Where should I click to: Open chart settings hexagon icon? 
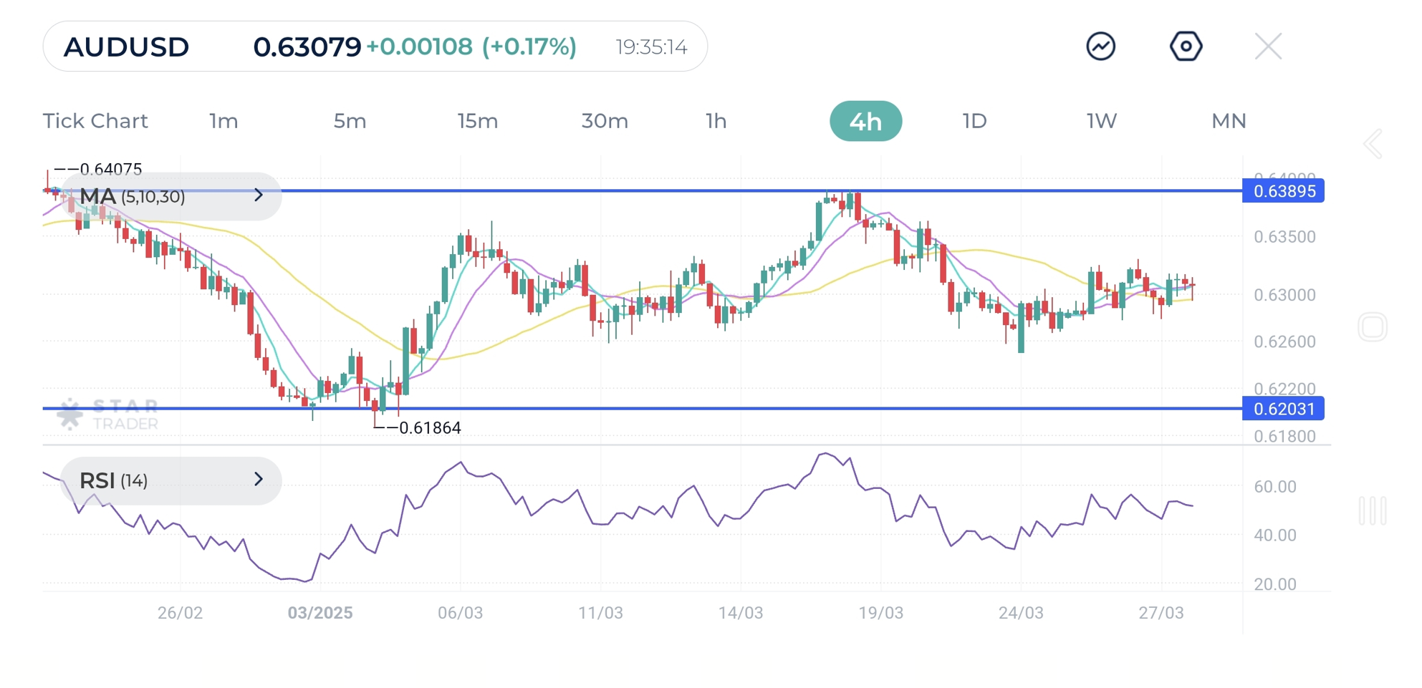pos(1186,47)
